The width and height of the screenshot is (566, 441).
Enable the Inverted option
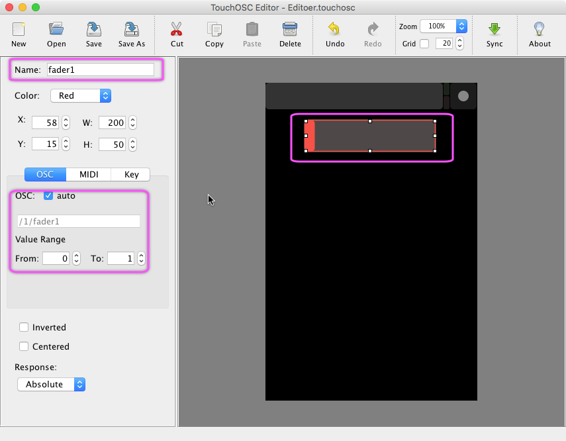[24, 327]
